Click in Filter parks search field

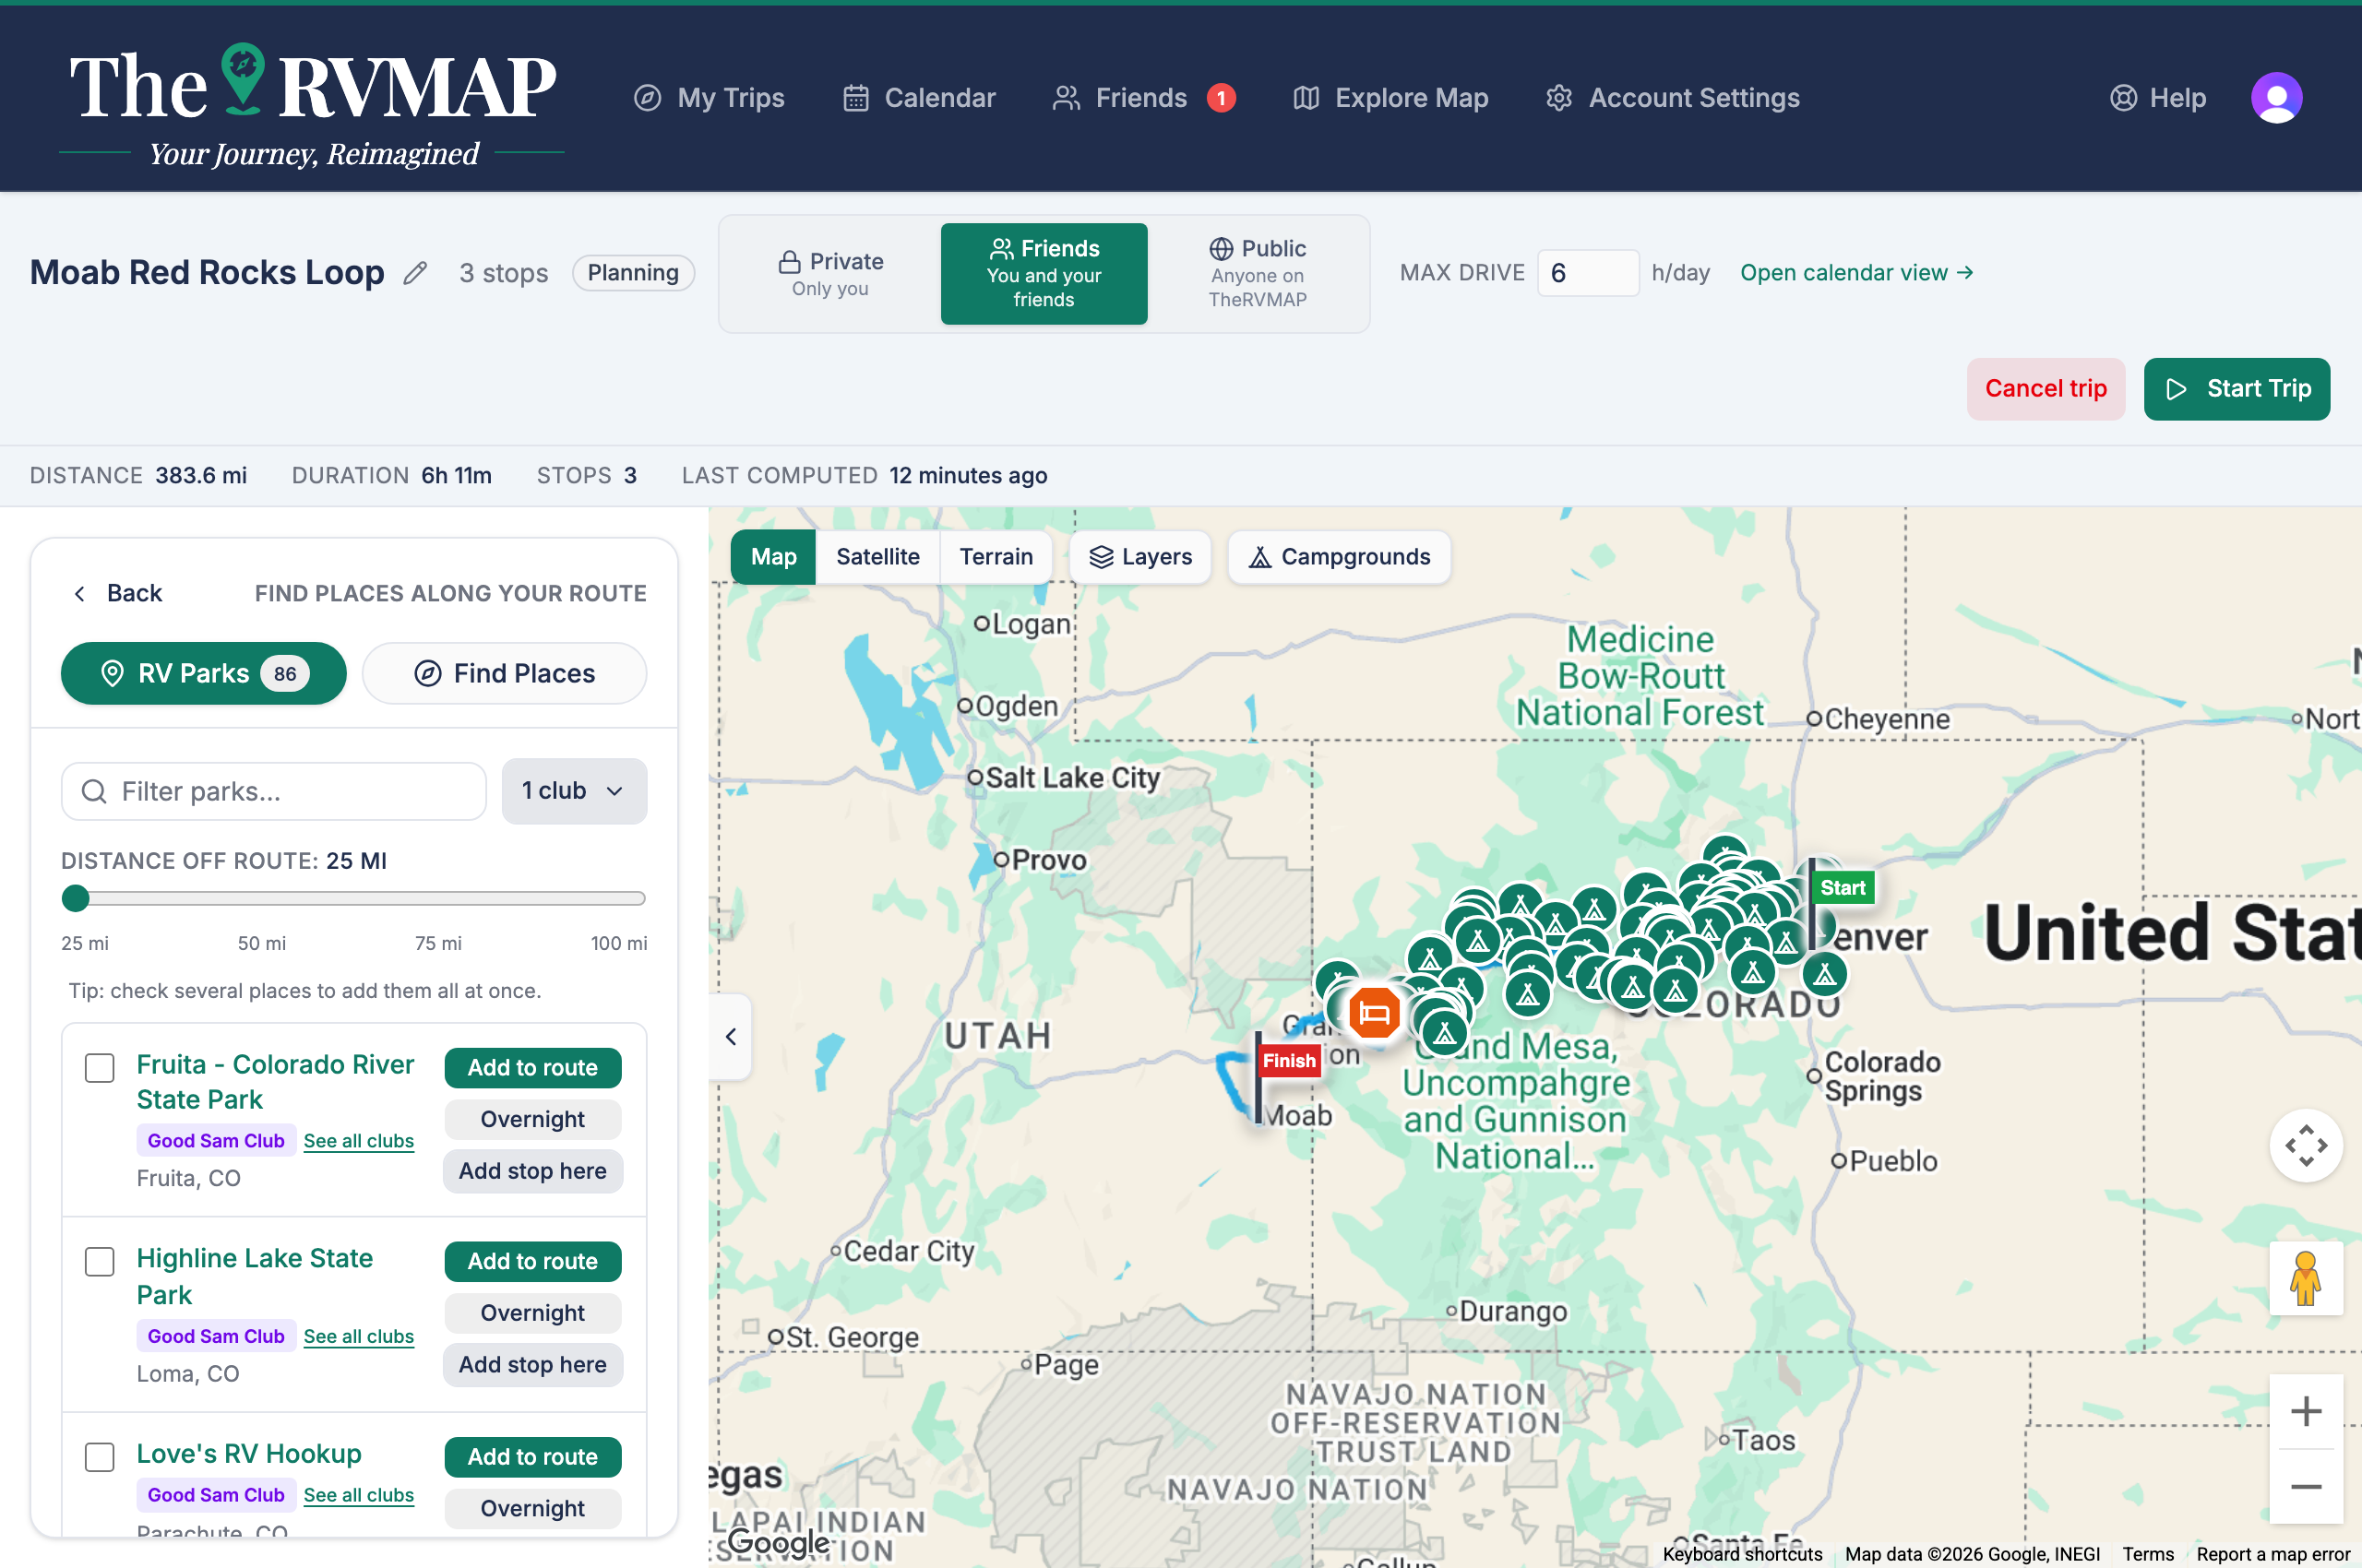tap(274, 792)
